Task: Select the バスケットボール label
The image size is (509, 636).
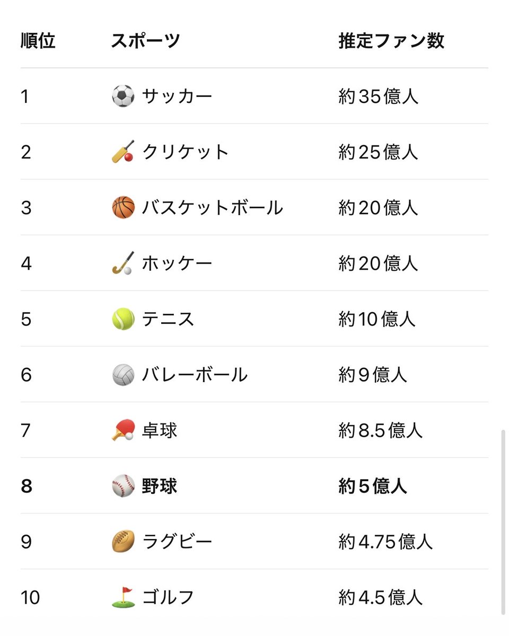Action: [212, 208]
